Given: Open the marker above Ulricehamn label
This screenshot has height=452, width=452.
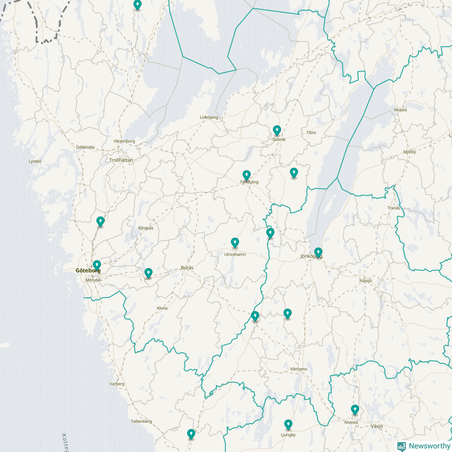Looking at the screenshot, I should pos(235,243).
